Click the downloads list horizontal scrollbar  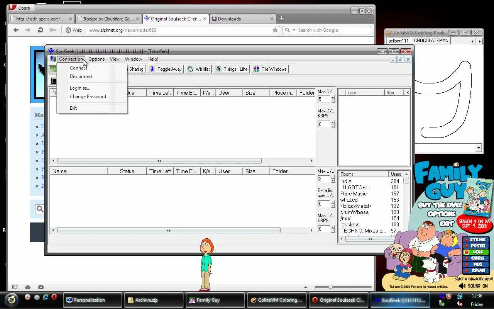159,161
